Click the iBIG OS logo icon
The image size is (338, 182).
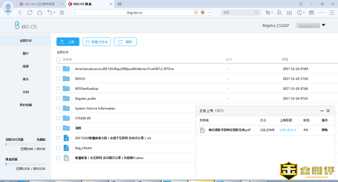pos(17,26)
